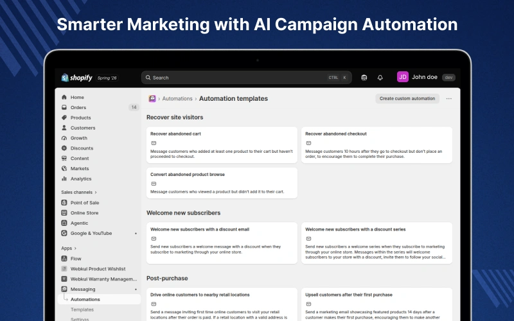Click the Welcome new subscribers heading
Viewport: 514px width, 321px height.
pos(183,213)
